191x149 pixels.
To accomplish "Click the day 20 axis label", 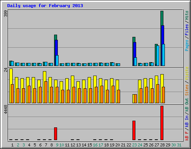I will point(118,145).
